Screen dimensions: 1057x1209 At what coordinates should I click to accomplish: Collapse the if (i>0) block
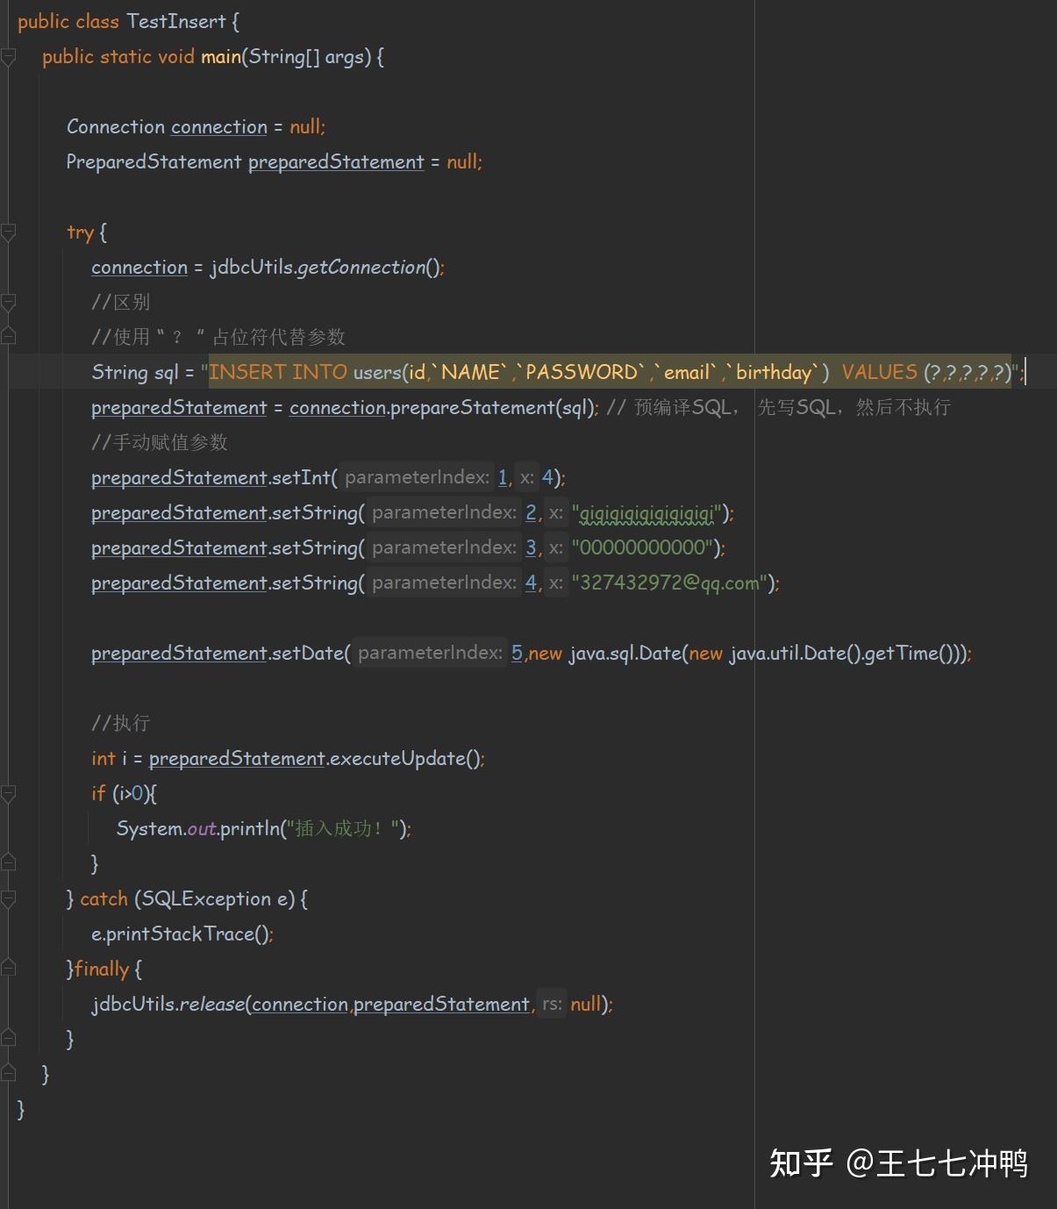click(x=9, y=794)
